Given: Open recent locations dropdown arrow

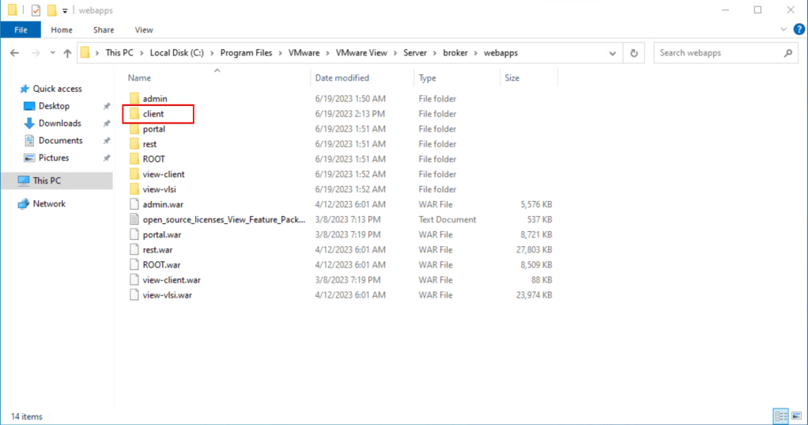Looking at the screenshot, I should (51, 53).
